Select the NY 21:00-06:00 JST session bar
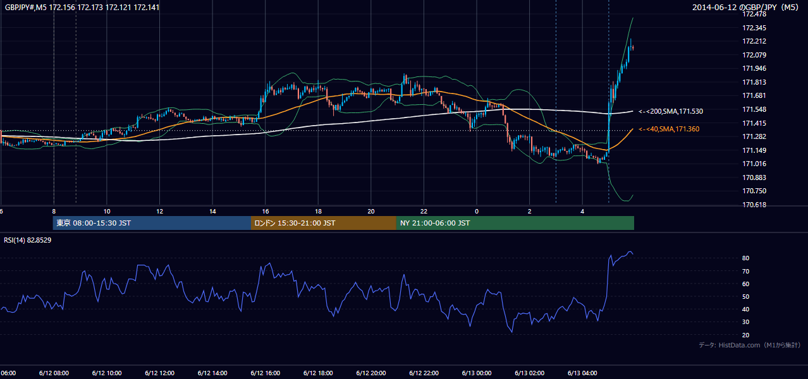Image resolution: width=808 pixels, height=379 pixels. coord(515,223)
